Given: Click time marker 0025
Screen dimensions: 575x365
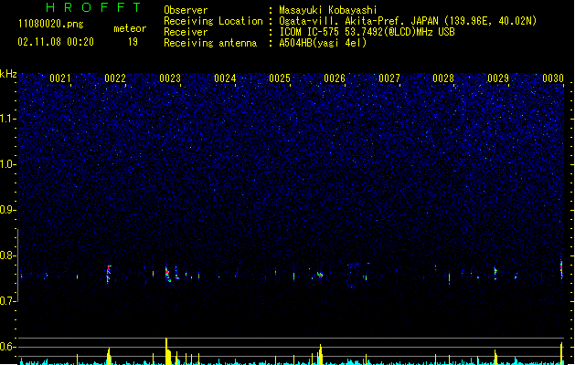Looking at the screenshot, I should coord(280,78).
